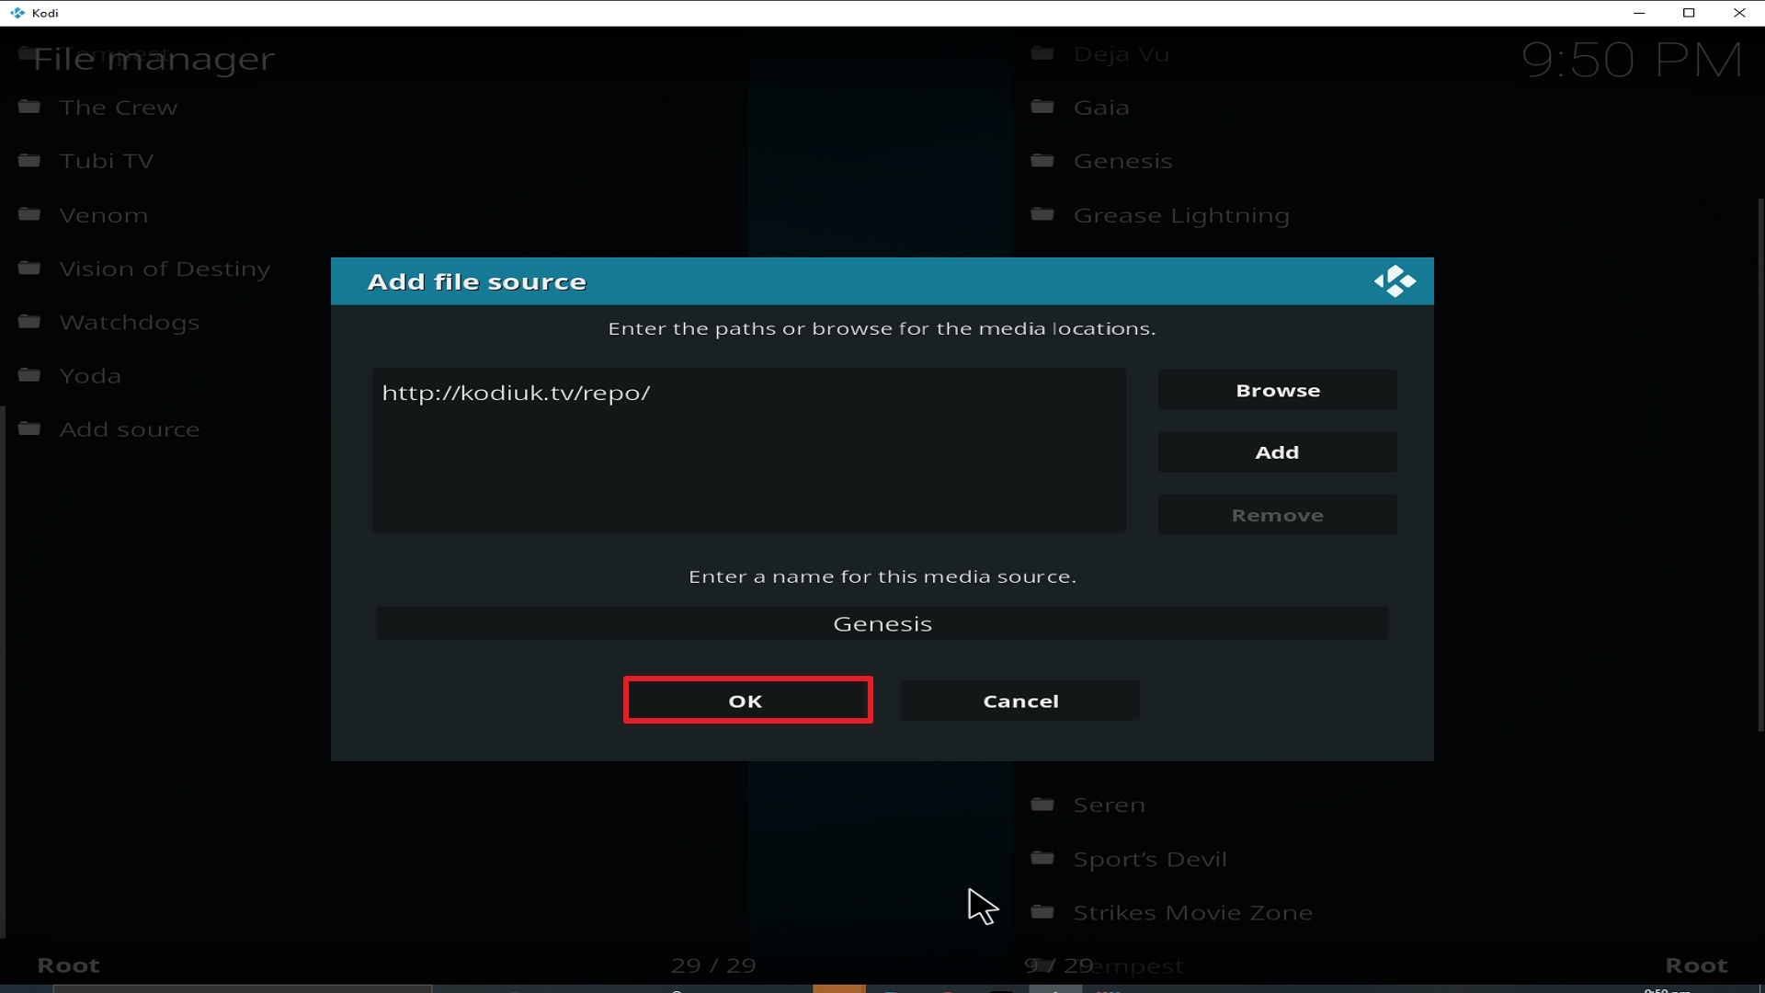
Task: Click the Kodi logo in dialog header
Action: click(x=1395, y=281)
